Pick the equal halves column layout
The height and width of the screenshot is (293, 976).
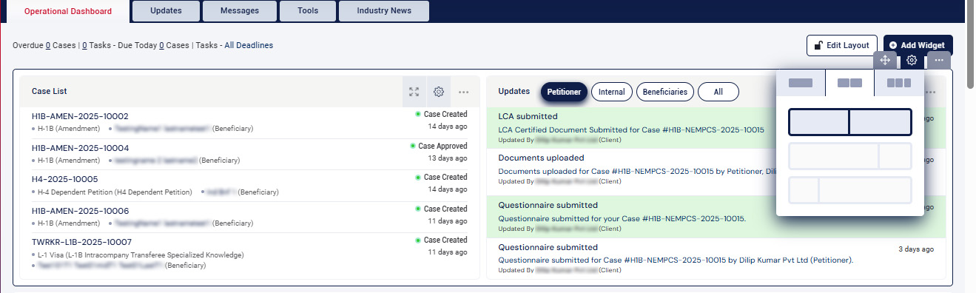(x=850, y=122)
